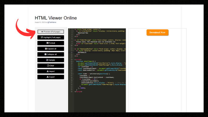Toggle the fold arrow on line 13

(73, 51)
